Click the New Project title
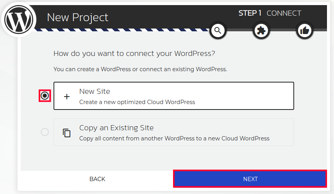The image size is (334, 194). tap(77, 17)
